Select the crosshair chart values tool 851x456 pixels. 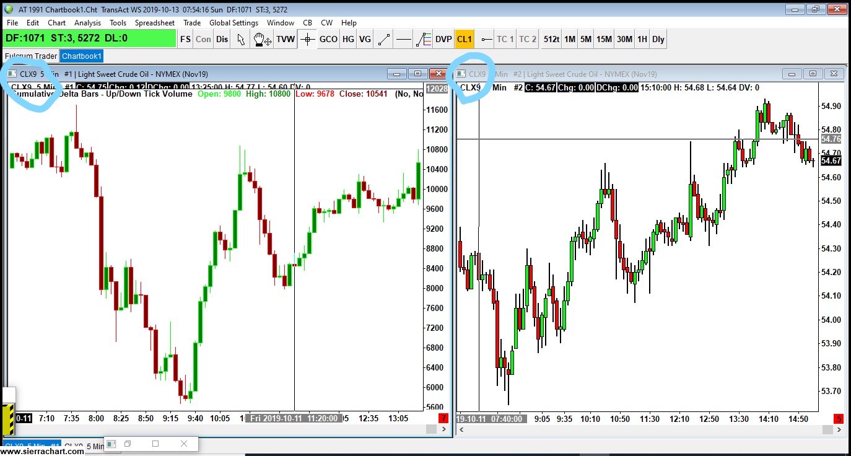coord(307,39)
